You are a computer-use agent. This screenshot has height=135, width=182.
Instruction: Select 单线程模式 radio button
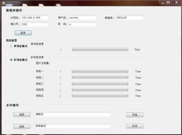[x=11, y=46]
